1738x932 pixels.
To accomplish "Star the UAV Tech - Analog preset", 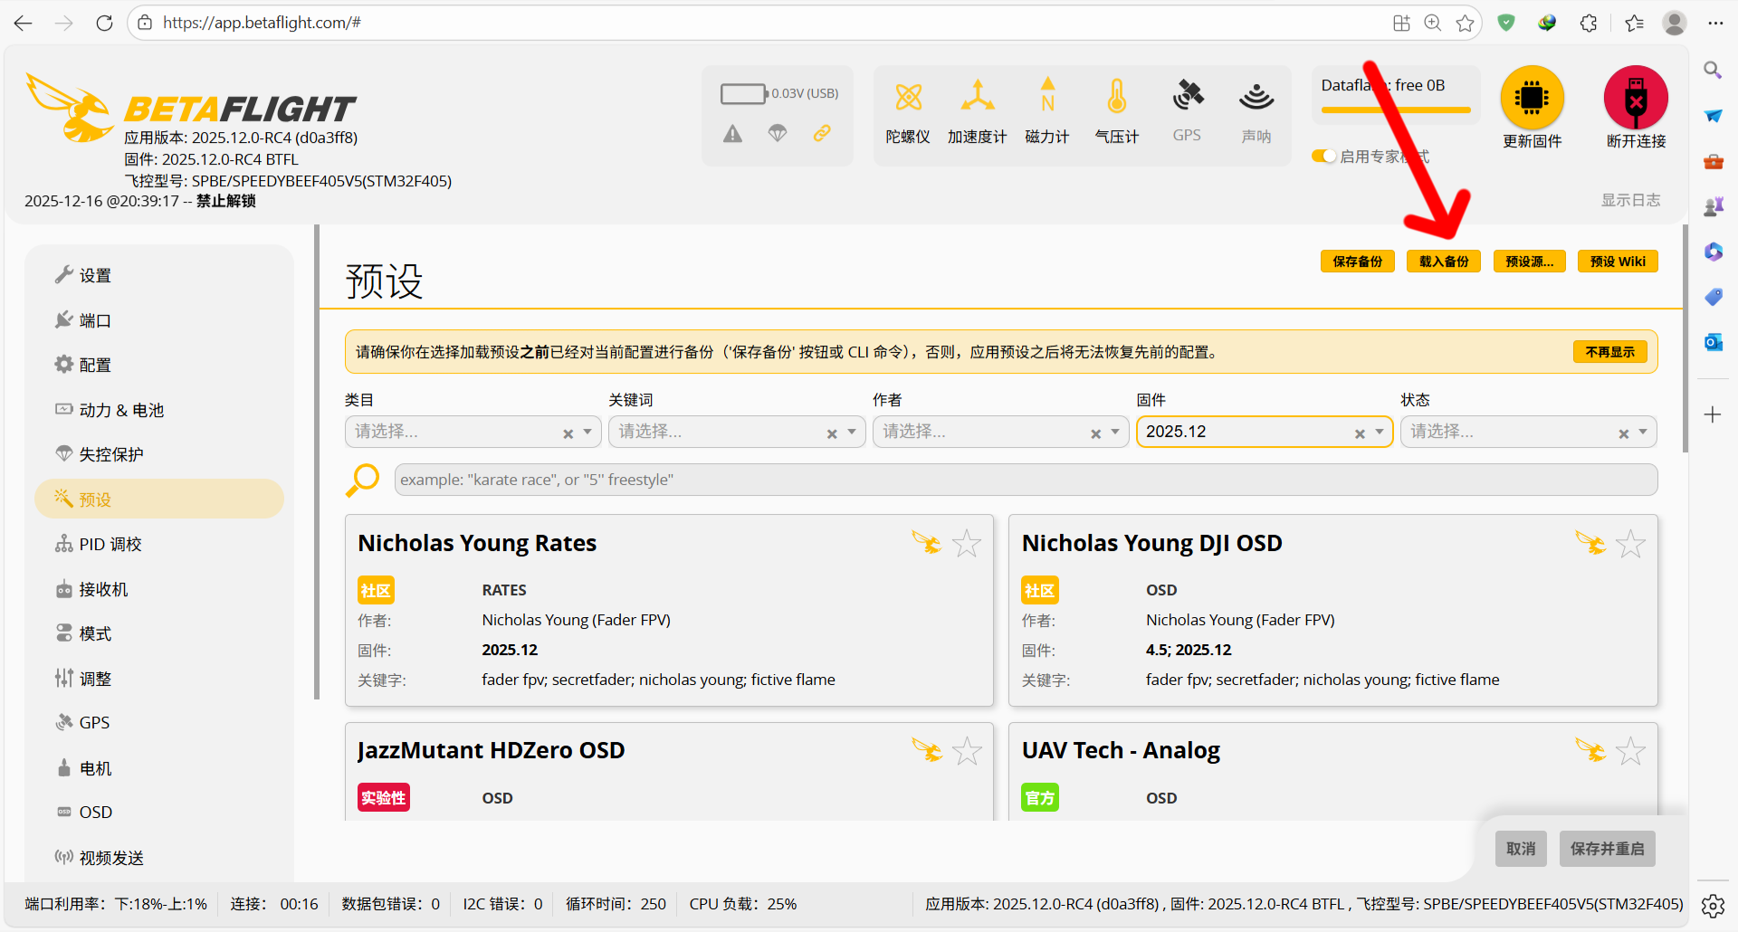I will 1630,750.
